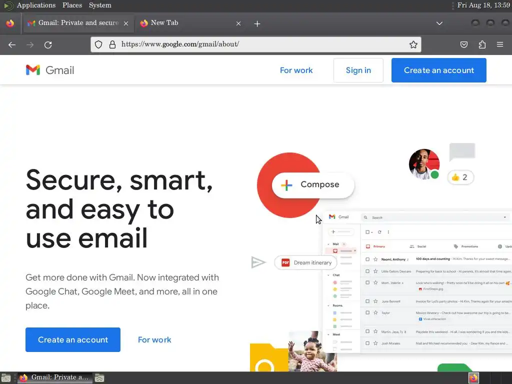Tick the checkbox for Naomi, Anthony email

(x=367, y=259)
